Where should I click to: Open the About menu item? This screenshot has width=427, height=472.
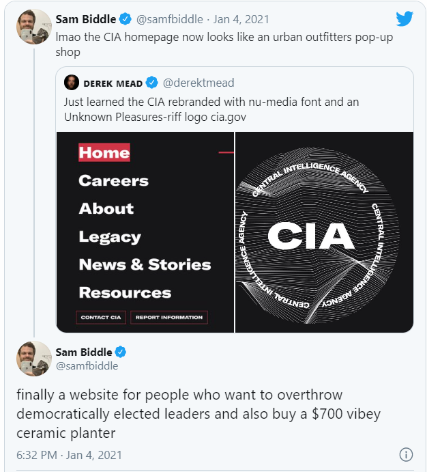[106, 209]
